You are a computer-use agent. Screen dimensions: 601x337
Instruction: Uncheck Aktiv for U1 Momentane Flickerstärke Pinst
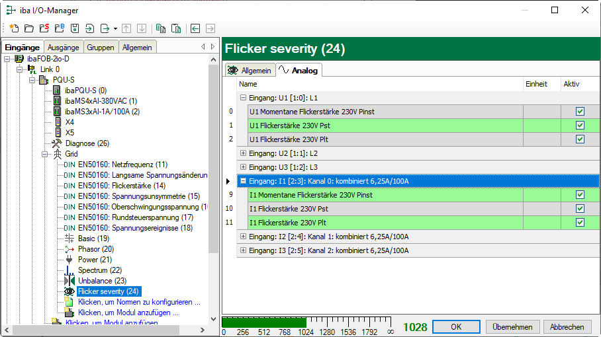(x=580, y=112)
